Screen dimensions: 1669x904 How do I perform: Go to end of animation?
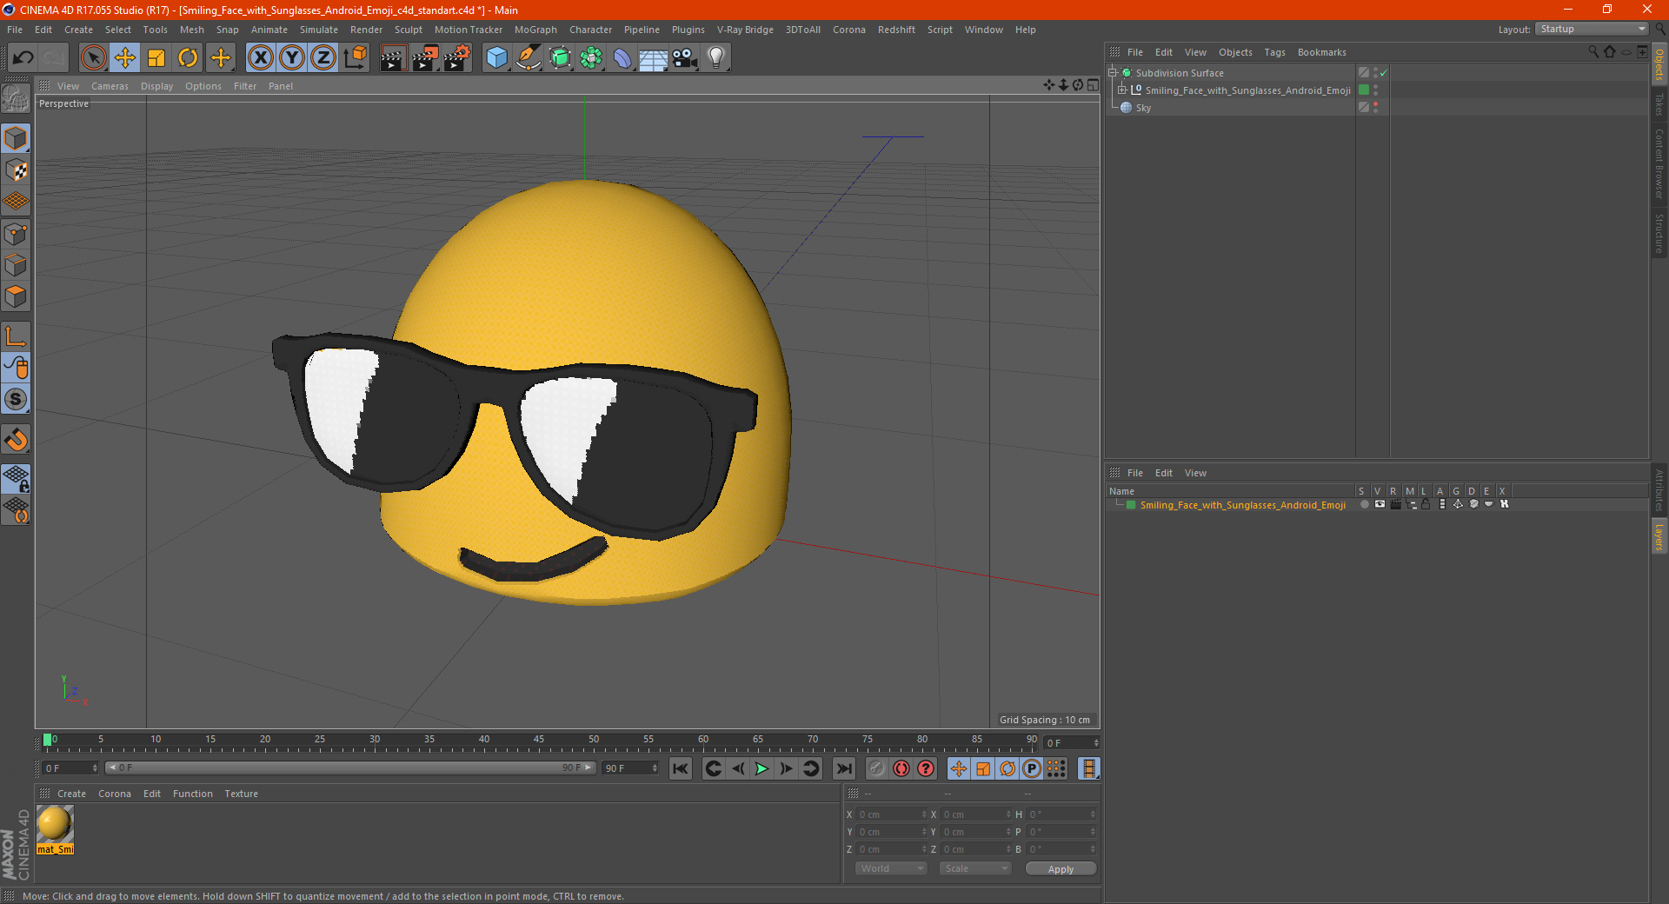point(843,768)
